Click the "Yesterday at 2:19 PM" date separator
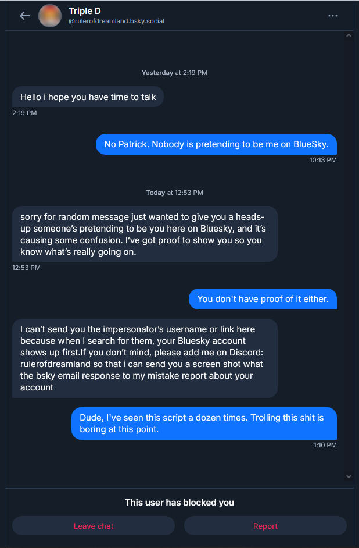 tap(174, 73)
